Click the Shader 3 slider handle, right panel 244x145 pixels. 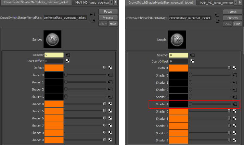[190, 97]
